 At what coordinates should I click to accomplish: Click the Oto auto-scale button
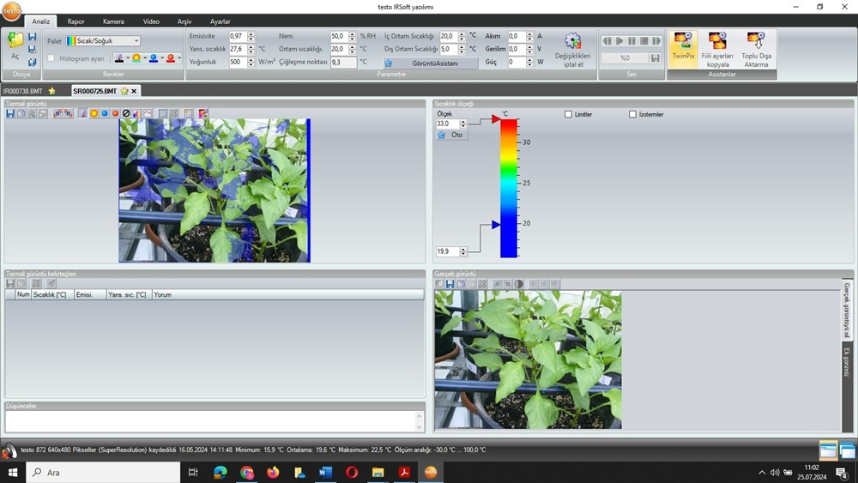pyautogui.click(x=452, y=135)
